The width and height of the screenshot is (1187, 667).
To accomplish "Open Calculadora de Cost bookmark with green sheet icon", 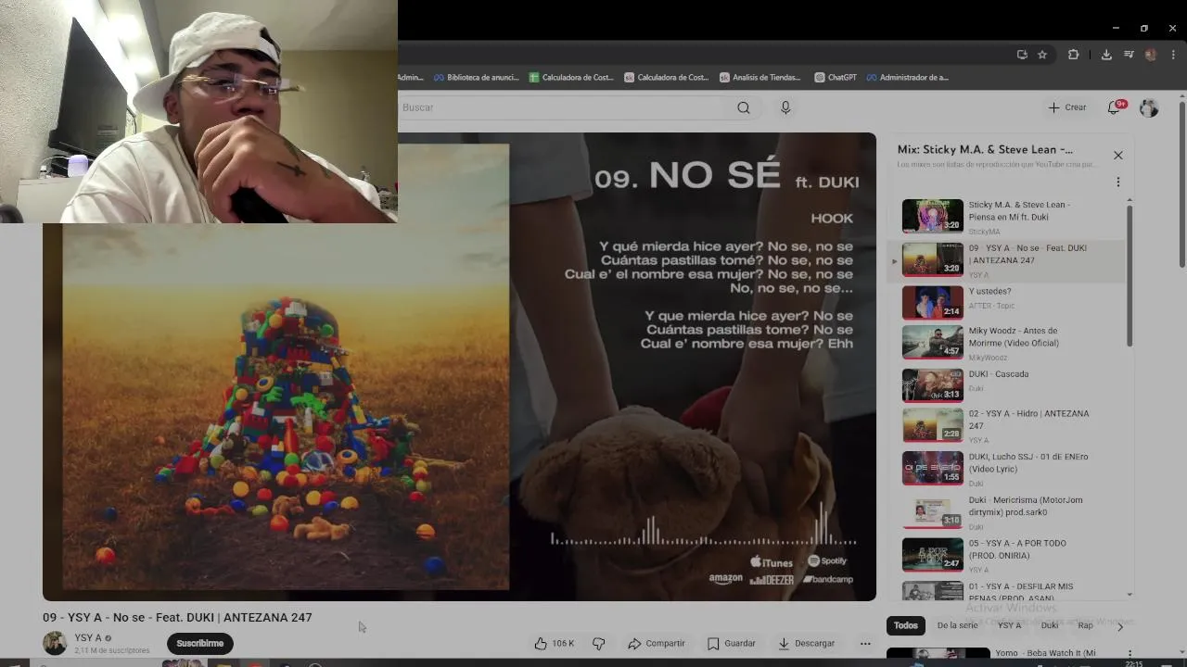I will (x=571, y=78).
